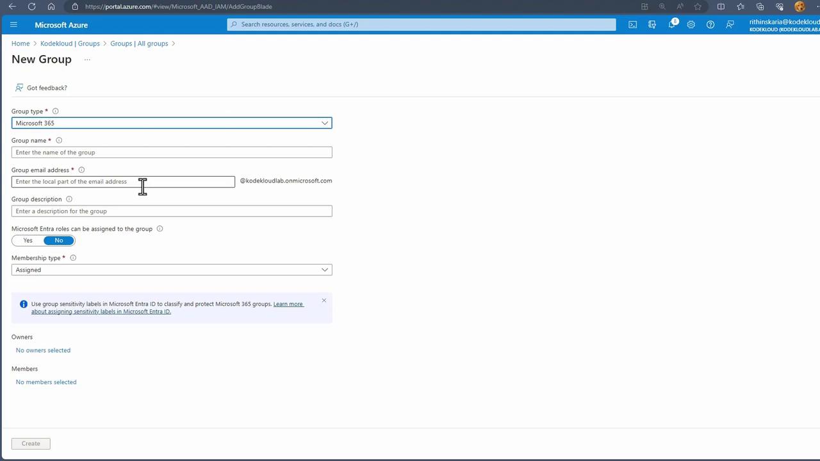Dismiss the sensitivity labels info banner

pyautogui.click(x=324, y=300)
